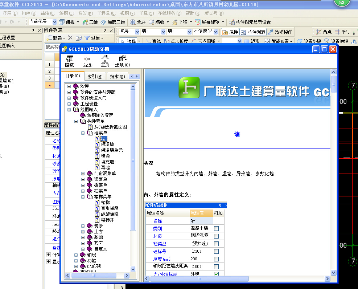Toggle 构件列表 component list button
The height and width of the screenshot is (289, 358).
pos(253,32)
